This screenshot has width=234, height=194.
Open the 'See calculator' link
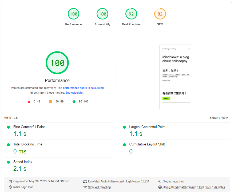75,93
